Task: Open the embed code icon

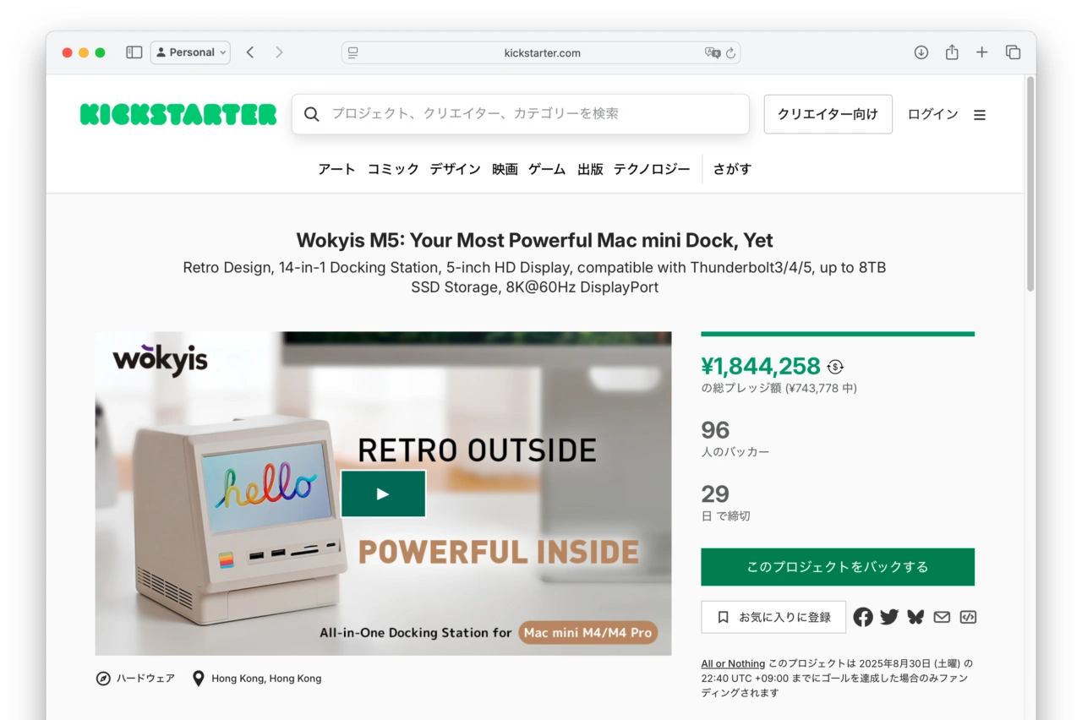Action: (x=968, y=617)
